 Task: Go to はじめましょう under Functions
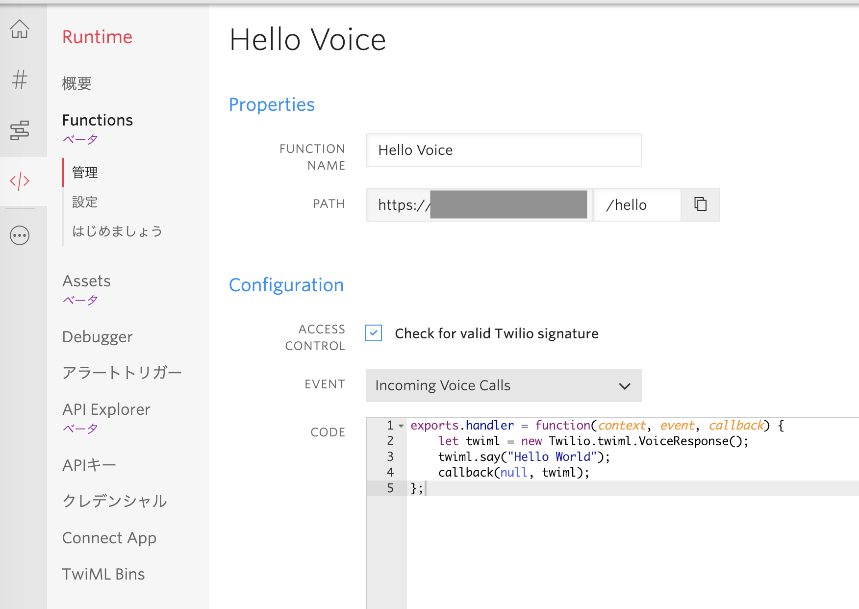(x=117, y=231)
